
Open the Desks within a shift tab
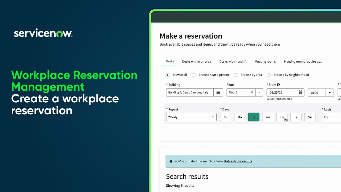[x=233, y=61]
